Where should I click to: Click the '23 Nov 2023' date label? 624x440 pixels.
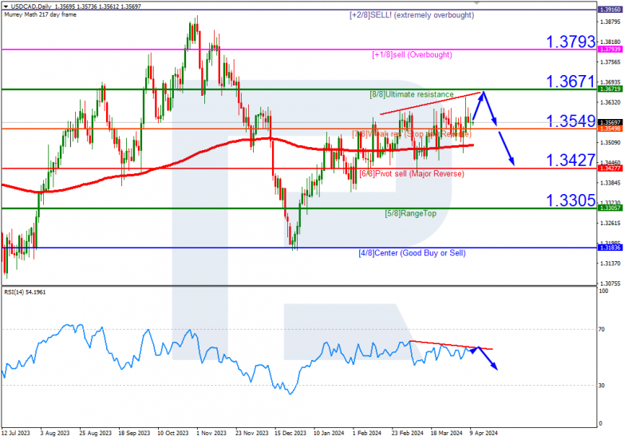click(251, 434)
